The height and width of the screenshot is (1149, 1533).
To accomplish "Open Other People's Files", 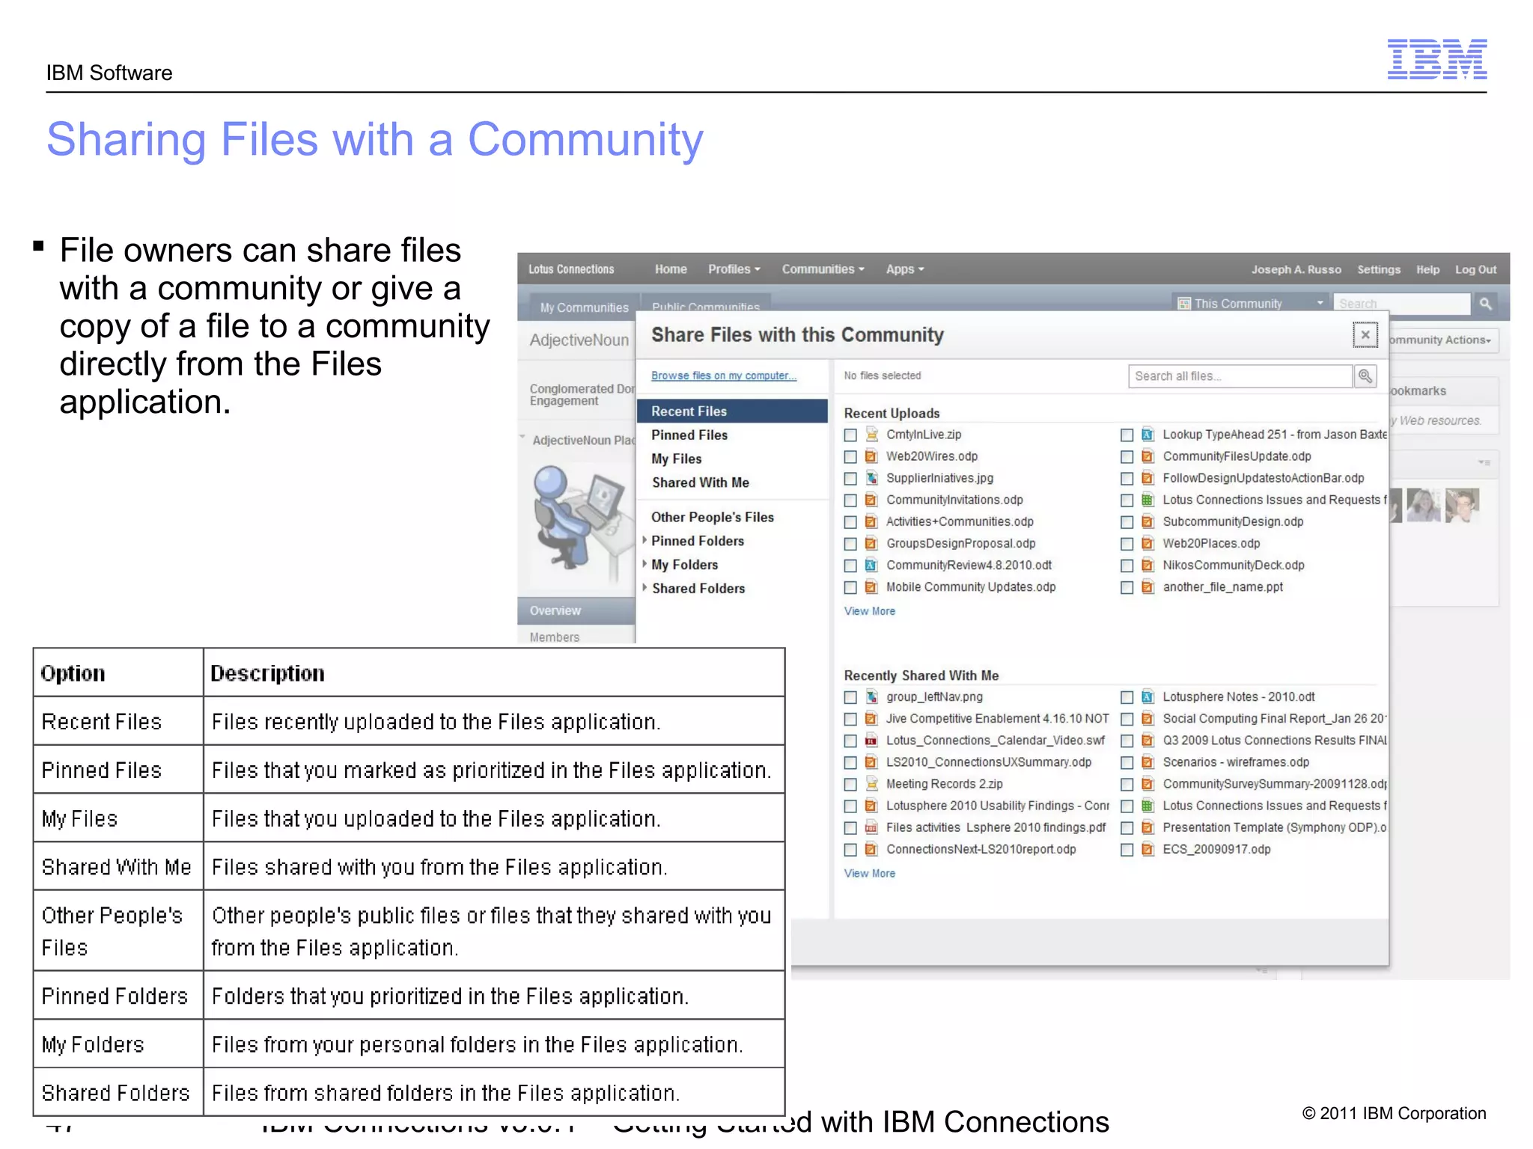I will (713, 518).
